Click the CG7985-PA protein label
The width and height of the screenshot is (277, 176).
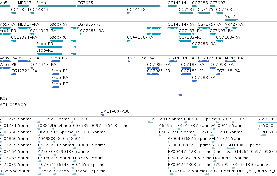159,65
